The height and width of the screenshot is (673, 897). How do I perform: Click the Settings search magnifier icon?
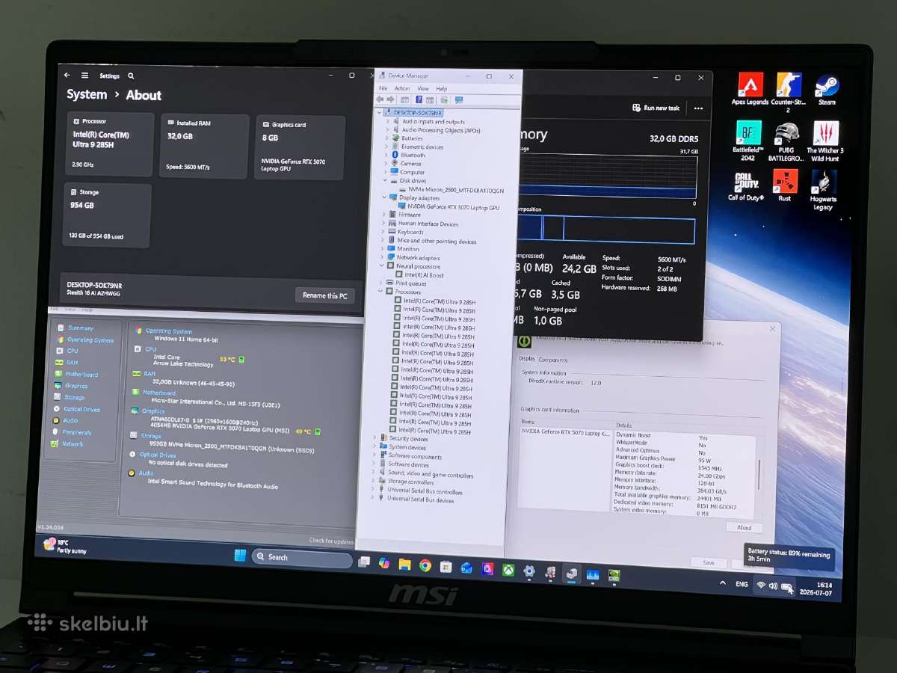(x=131, y=76)
